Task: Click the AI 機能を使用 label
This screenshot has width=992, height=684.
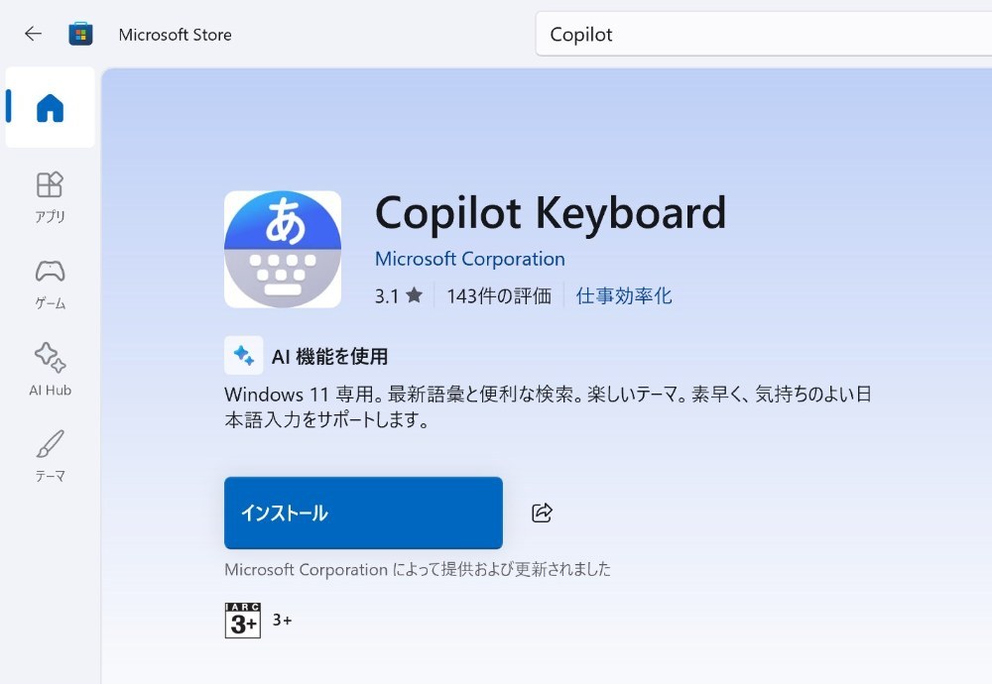Action: coord(329,357)
